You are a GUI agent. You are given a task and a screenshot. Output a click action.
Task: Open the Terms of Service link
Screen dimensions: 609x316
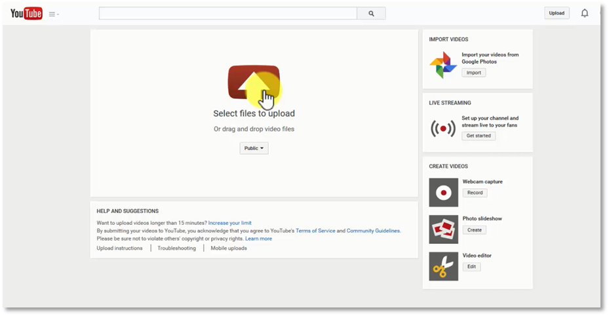point(315,231)
